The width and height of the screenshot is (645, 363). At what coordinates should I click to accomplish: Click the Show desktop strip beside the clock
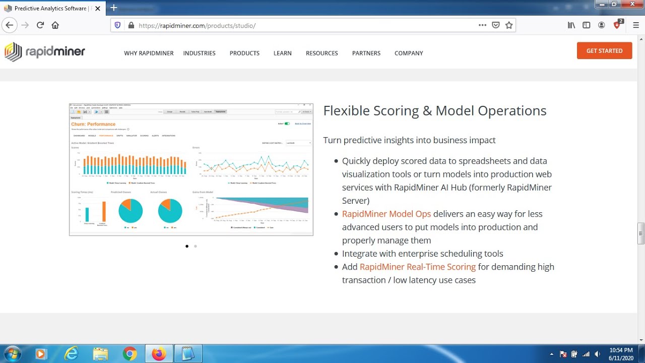(x=641, y=354)
